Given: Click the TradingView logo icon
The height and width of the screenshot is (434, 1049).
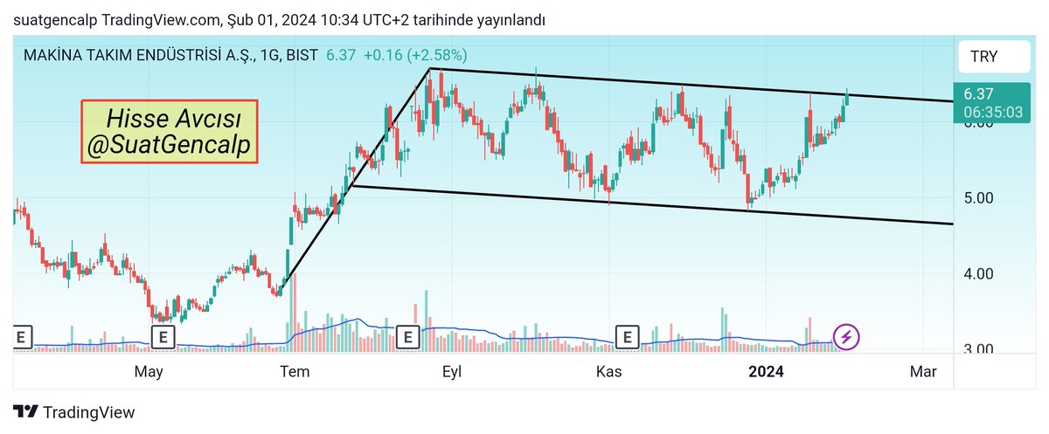Looking at the screenshot, I should 25,412.
